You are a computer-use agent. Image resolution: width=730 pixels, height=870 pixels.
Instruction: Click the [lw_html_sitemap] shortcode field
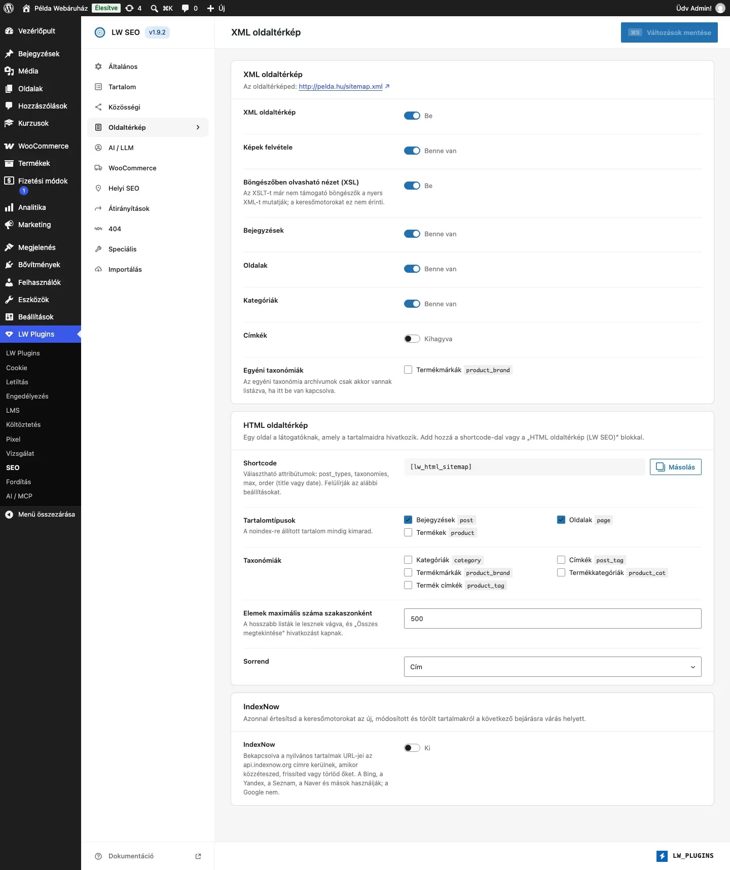point(525,467)
